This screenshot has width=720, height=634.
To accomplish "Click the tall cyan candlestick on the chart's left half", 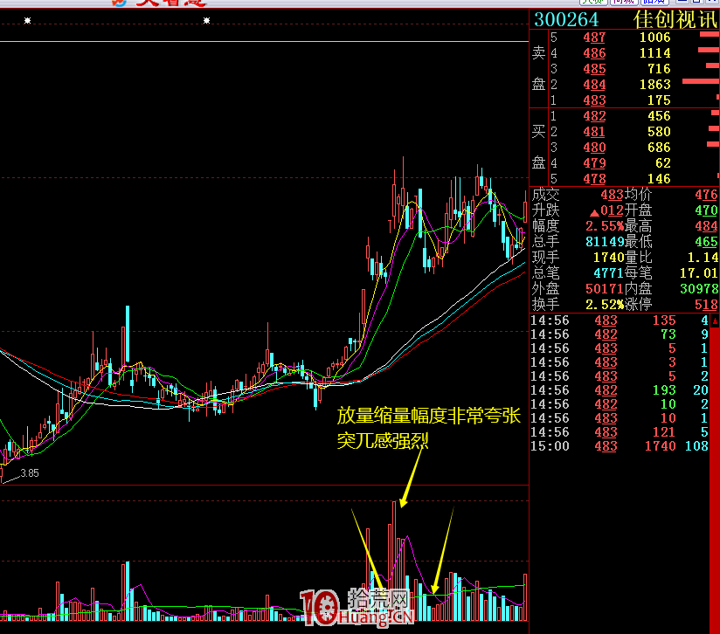I will click(x=128, y=334).
